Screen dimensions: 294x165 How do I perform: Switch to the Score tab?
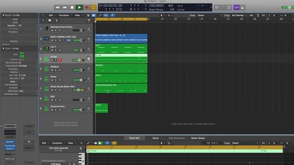point(155,138)
